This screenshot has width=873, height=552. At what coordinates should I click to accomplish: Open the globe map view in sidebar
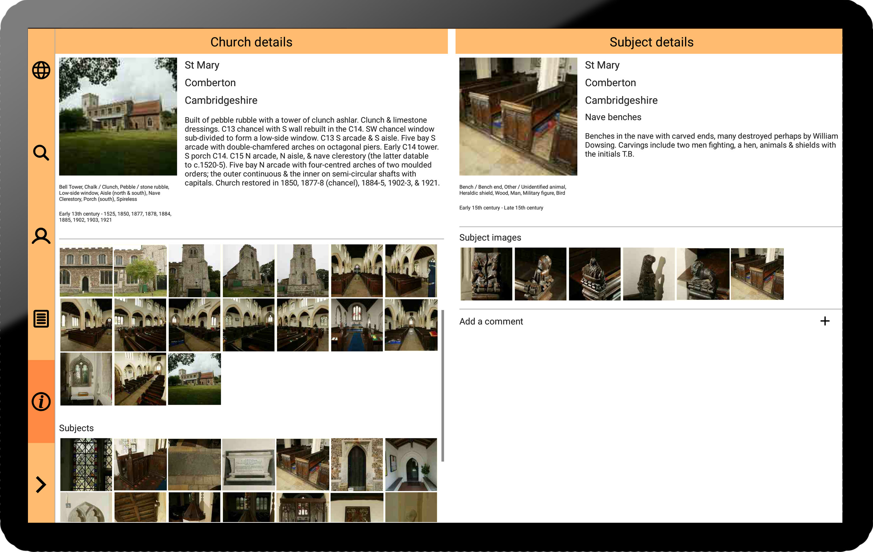pyautogui.click(x=41, y=70)
